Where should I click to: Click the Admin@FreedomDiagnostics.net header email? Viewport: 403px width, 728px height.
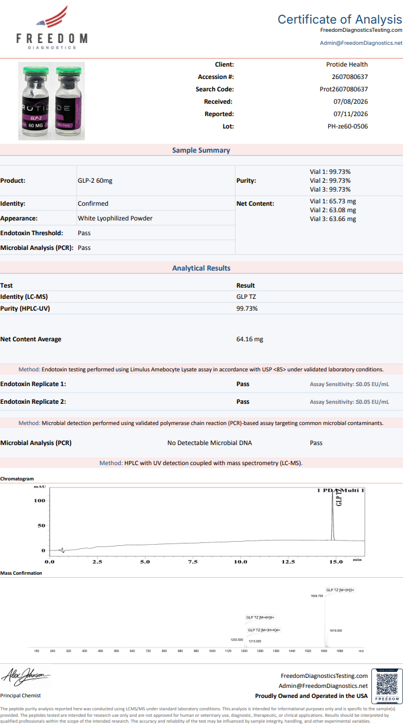click(361, 43)
